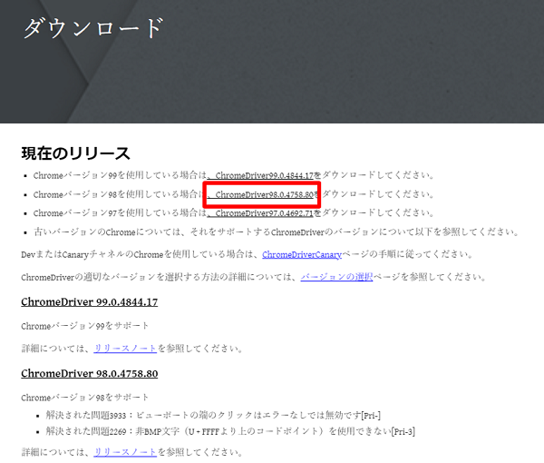Follow the ChromeDriverCanary page link

click(x=302, y=254)
